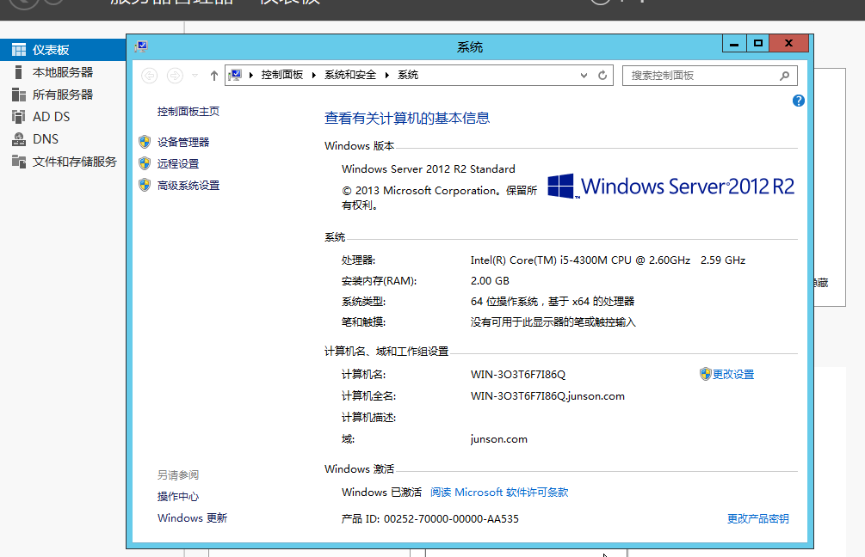Select DNS label in Server Manager
This screenshot has width=865, height=557.
46,139
